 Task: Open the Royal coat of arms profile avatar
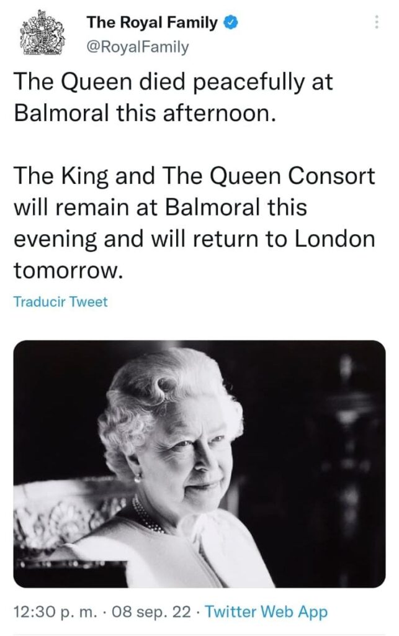(43, 34)
